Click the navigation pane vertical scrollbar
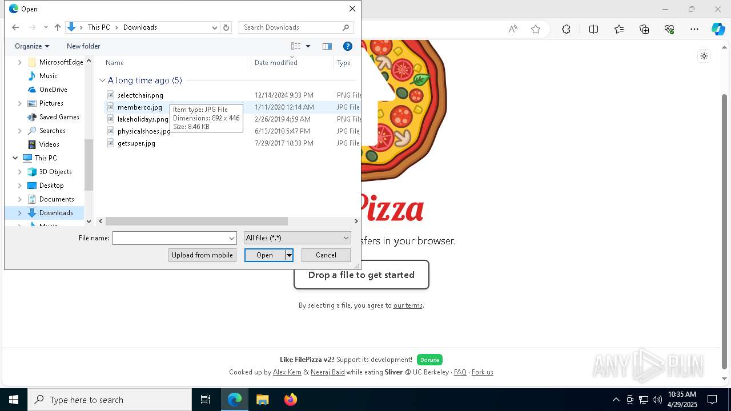 pos(89,165)
